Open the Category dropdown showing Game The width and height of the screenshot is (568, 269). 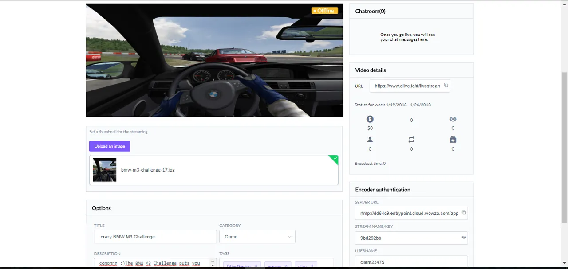pyautogui.click(x=257, y=237)
